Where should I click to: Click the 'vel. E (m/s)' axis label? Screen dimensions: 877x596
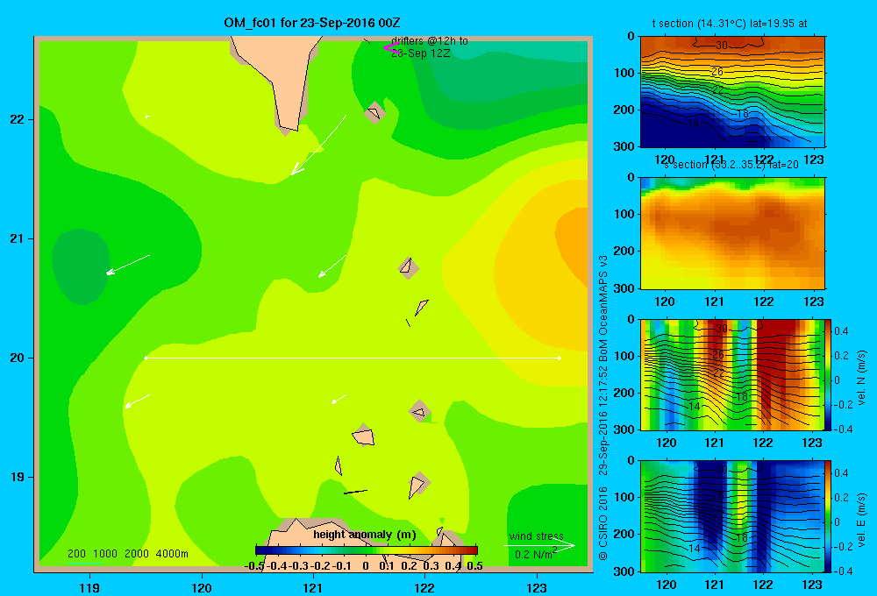pos(862,519)
